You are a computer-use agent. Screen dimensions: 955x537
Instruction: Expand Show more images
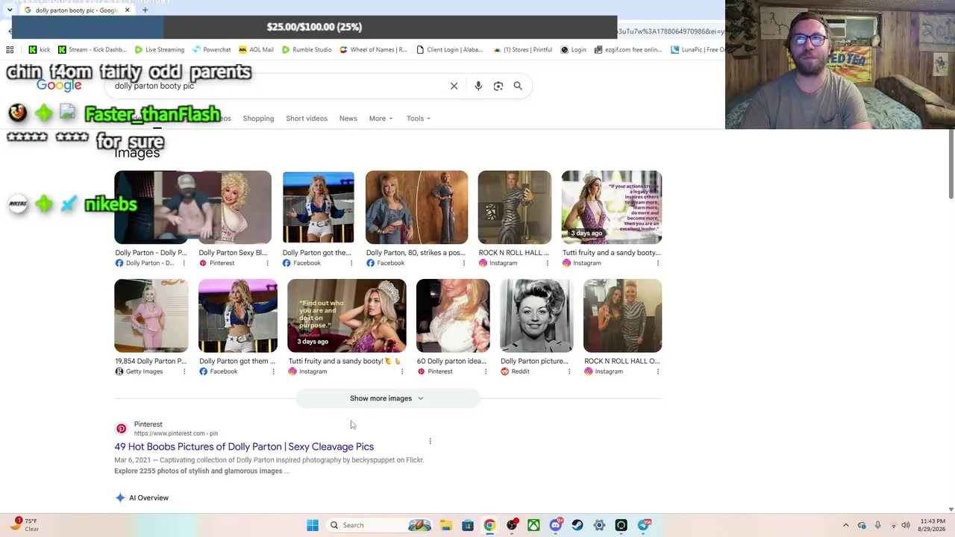(387, 398)
